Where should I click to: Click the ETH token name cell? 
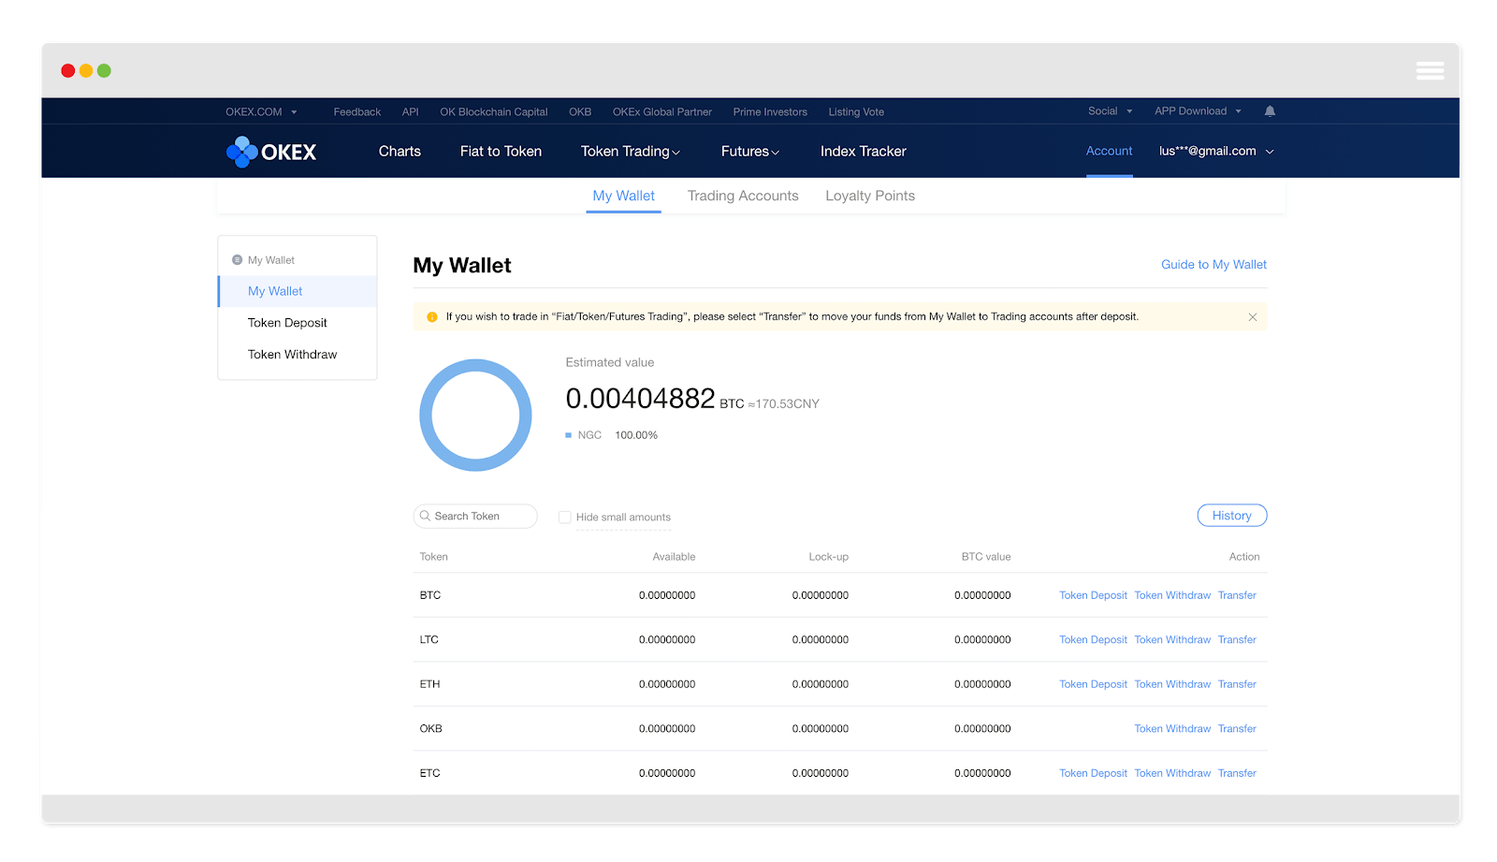429,684
